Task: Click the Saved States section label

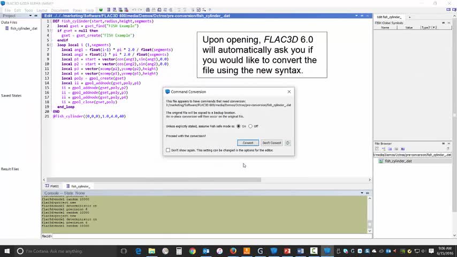Action: (x=11, y=96)
